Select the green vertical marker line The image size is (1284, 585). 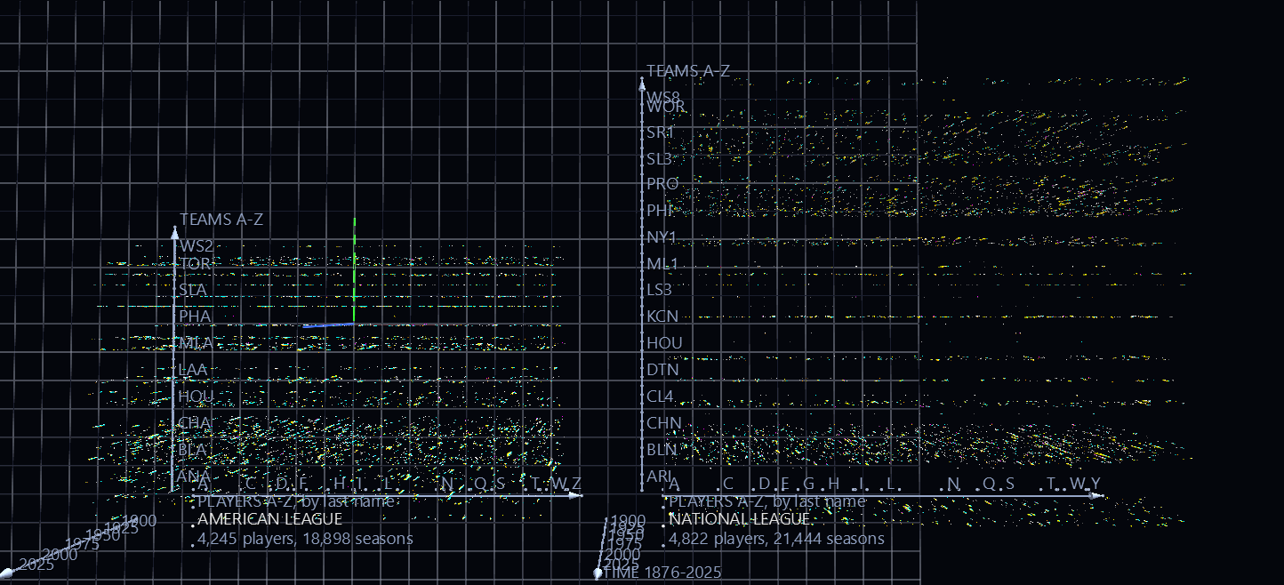(355, 270)
